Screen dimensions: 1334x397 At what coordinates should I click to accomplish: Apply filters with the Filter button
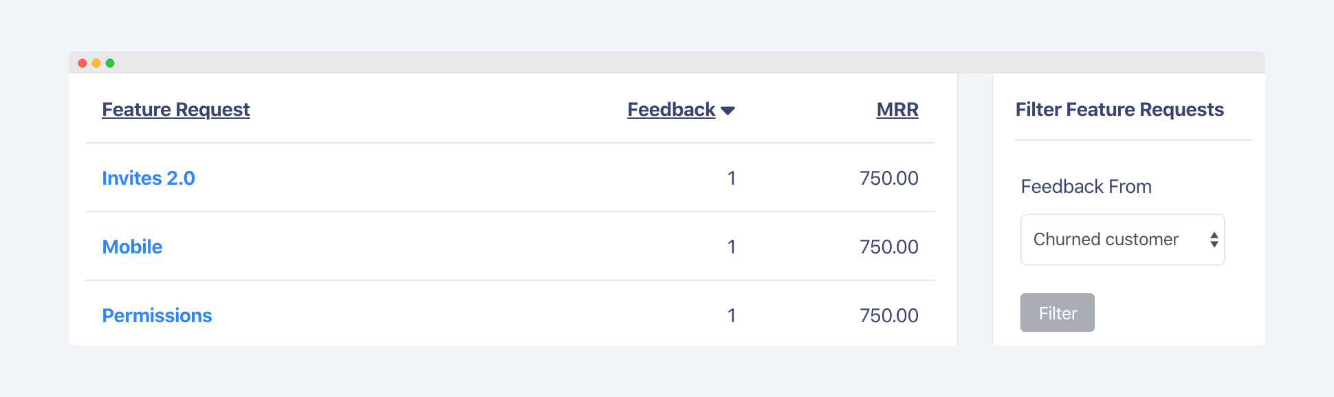tap(1058, 313)
